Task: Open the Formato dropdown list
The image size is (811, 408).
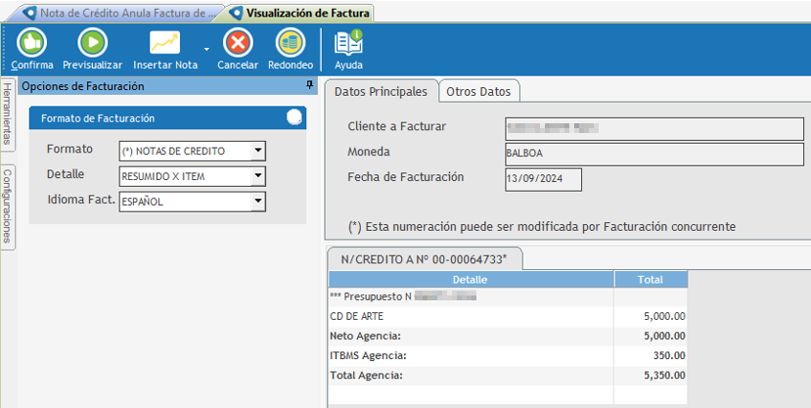Action: (x=257, y=151)
